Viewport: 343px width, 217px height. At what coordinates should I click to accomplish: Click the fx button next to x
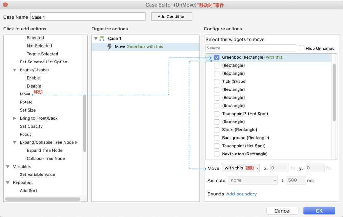293,168
